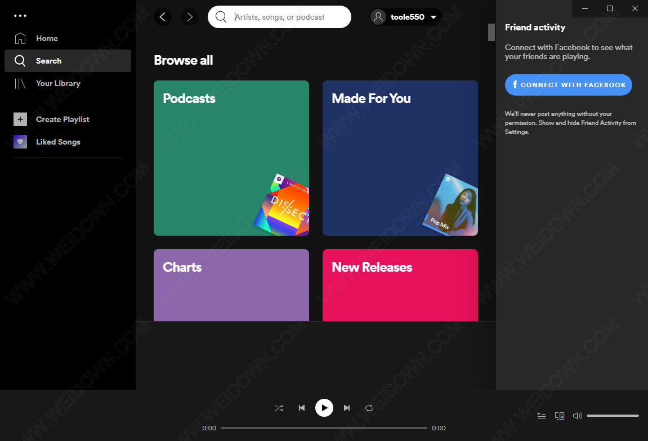Maximize the Spotify window
The height and width of the screenshot is (441, 648).
coord(610,8)
